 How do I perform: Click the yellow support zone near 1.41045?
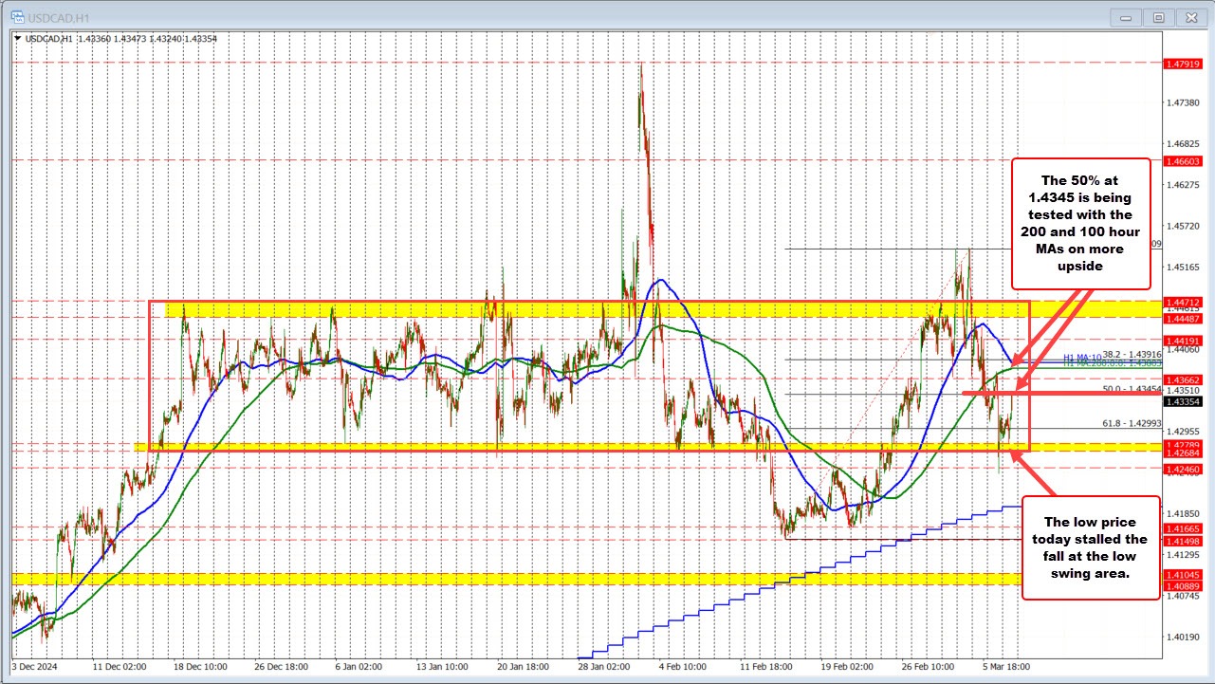[x=379, y=579]
